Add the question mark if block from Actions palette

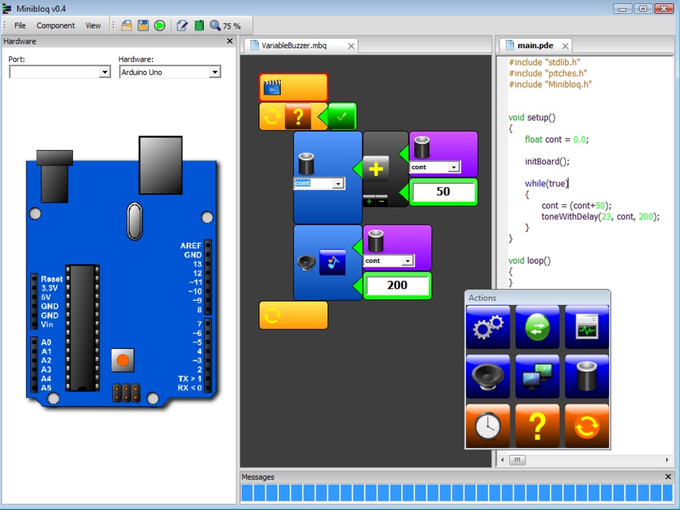[x=537, y=426]
